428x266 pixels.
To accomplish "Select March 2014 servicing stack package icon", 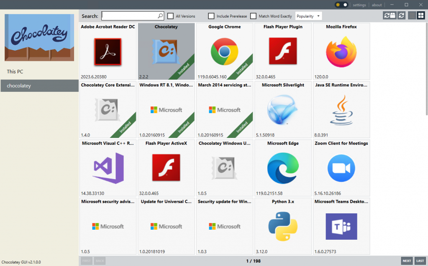I will tap(225, 110).
